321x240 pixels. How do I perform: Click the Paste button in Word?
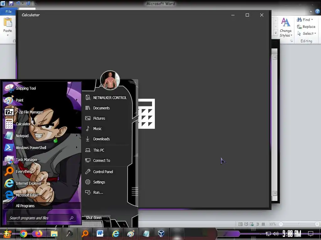pos(8,24)
